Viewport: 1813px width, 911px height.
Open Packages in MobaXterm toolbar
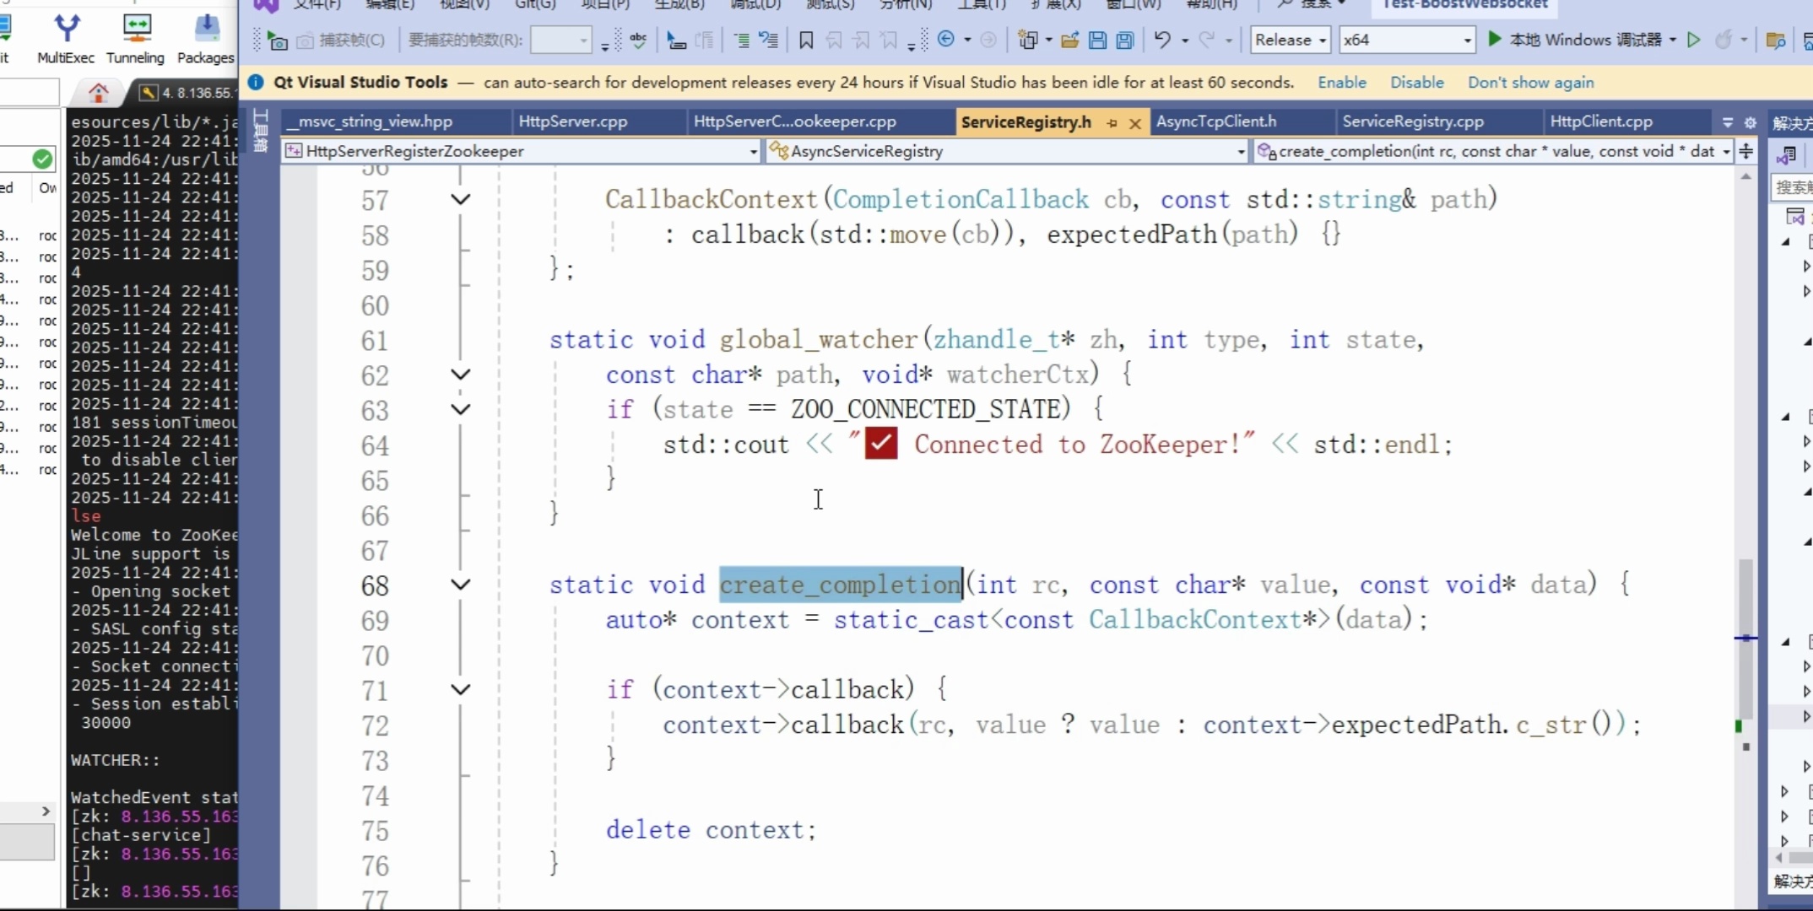pyautogui.click(x=206, y=40)
